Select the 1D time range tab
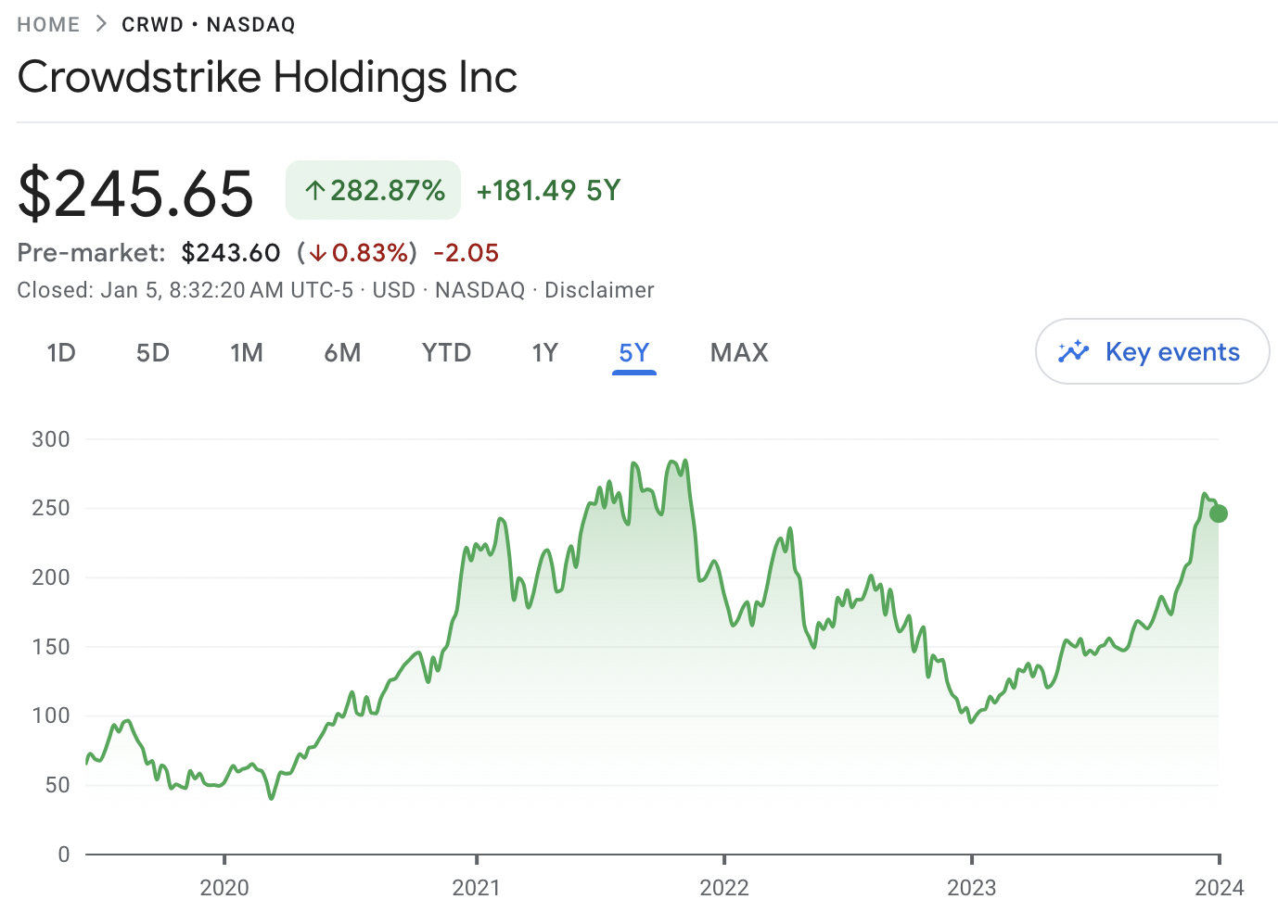Viewport: 1278px width, 912px height. click(x=61, y=352)
